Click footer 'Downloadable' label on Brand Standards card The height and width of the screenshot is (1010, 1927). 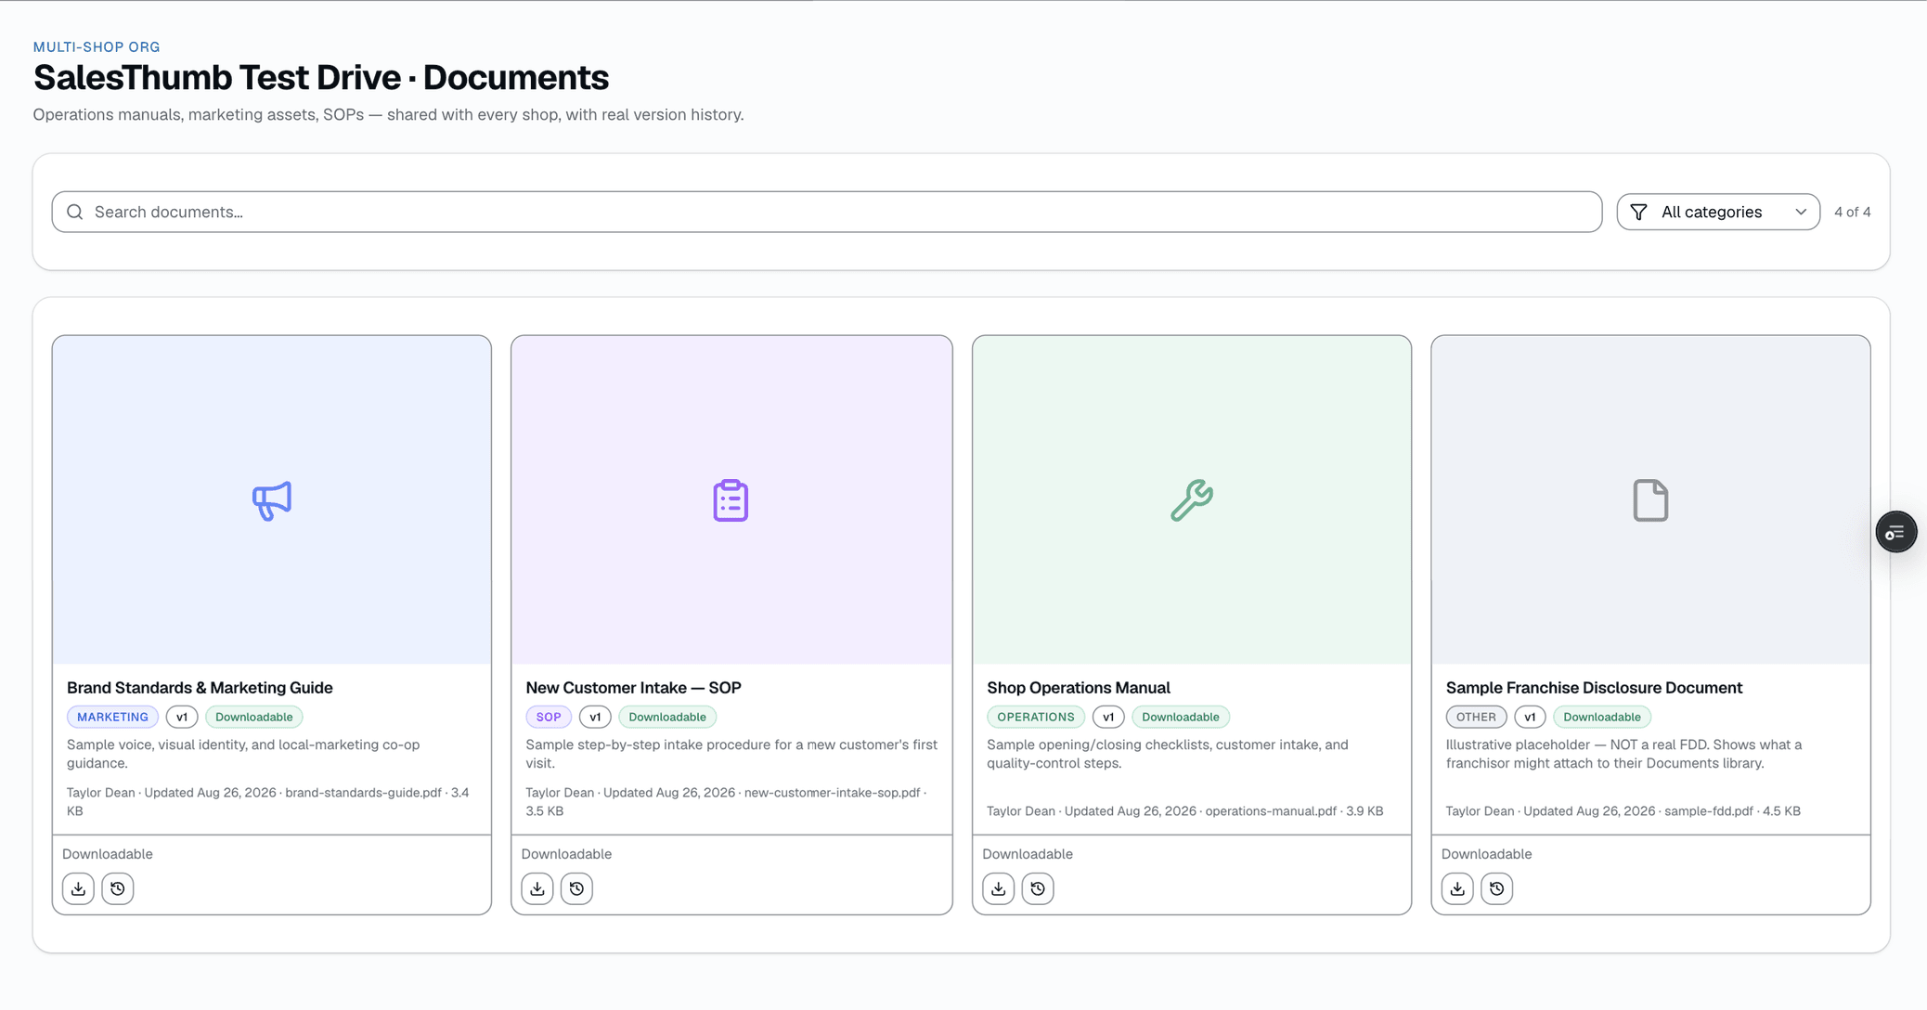[x=108, y=854]
